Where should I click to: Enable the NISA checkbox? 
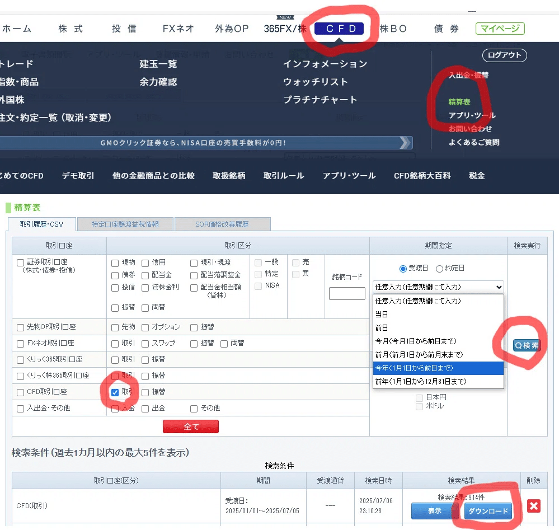pos(257,286)
